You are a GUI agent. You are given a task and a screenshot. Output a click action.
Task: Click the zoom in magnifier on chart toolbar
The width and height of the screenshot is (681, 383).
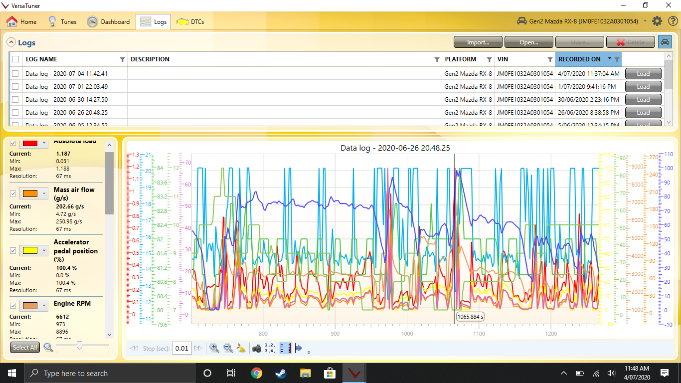pos(214,348)
